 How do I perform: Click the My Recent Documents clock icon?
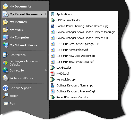pos(5,14)
